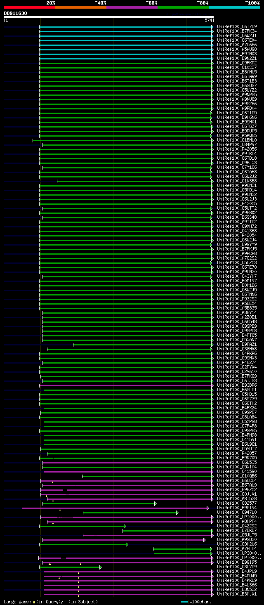The height and width of the screenshot is (605, 264).
Task: Click the red 20% identity legend segment
Action: pyautogui.click(x=30, y=7)
